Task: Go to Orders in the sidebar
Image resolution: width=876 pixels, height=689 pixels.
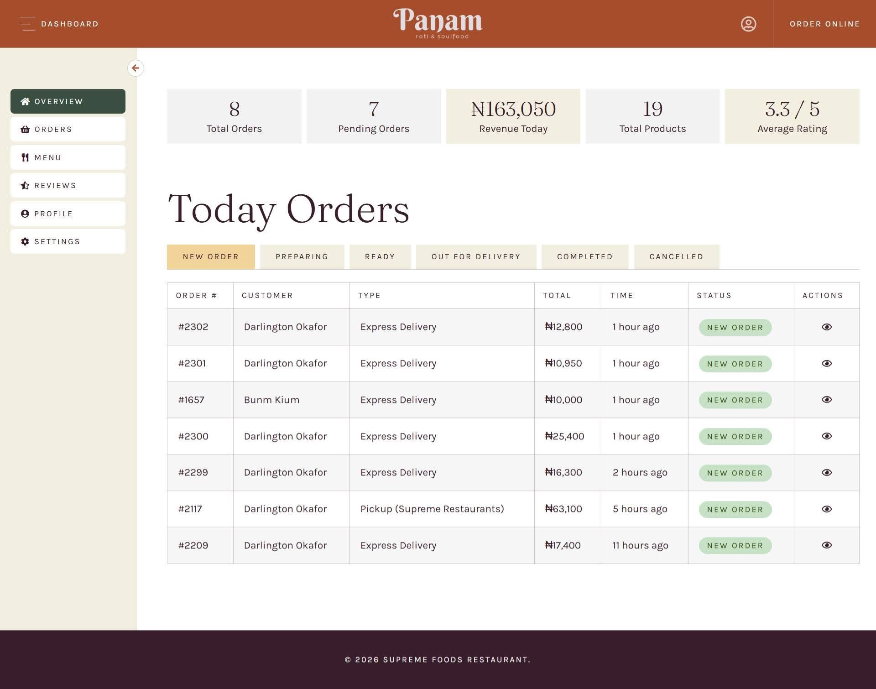Action: (x=68, y=130)
